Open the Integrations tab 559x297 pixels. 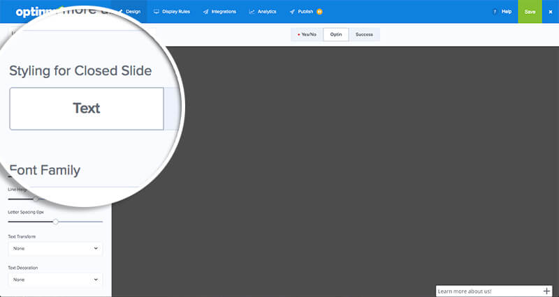(219, 11)
